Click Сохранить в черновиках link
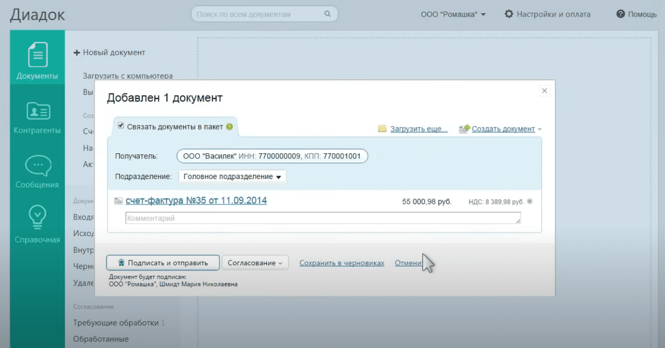665x348 pixels. click(342, 263)
